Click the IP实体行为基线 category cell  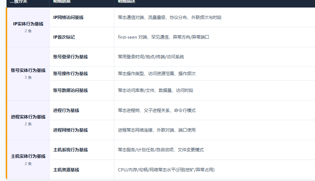click(28, 27)
